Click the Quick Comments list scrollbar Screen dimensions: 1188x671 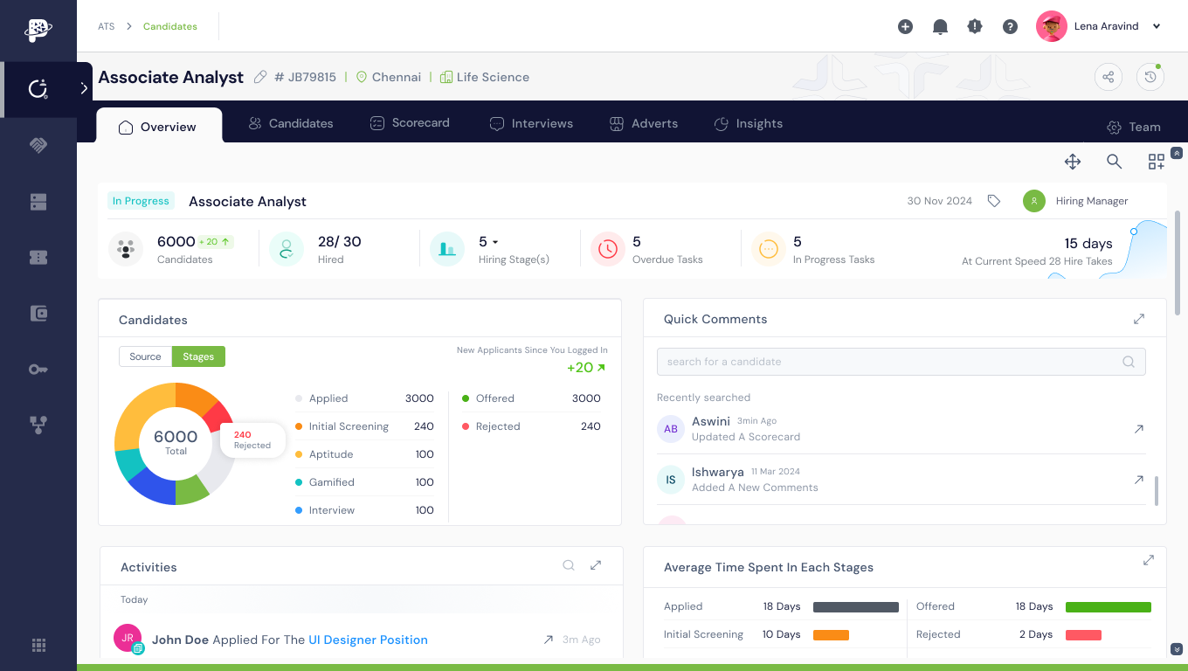click(1157, 491)
